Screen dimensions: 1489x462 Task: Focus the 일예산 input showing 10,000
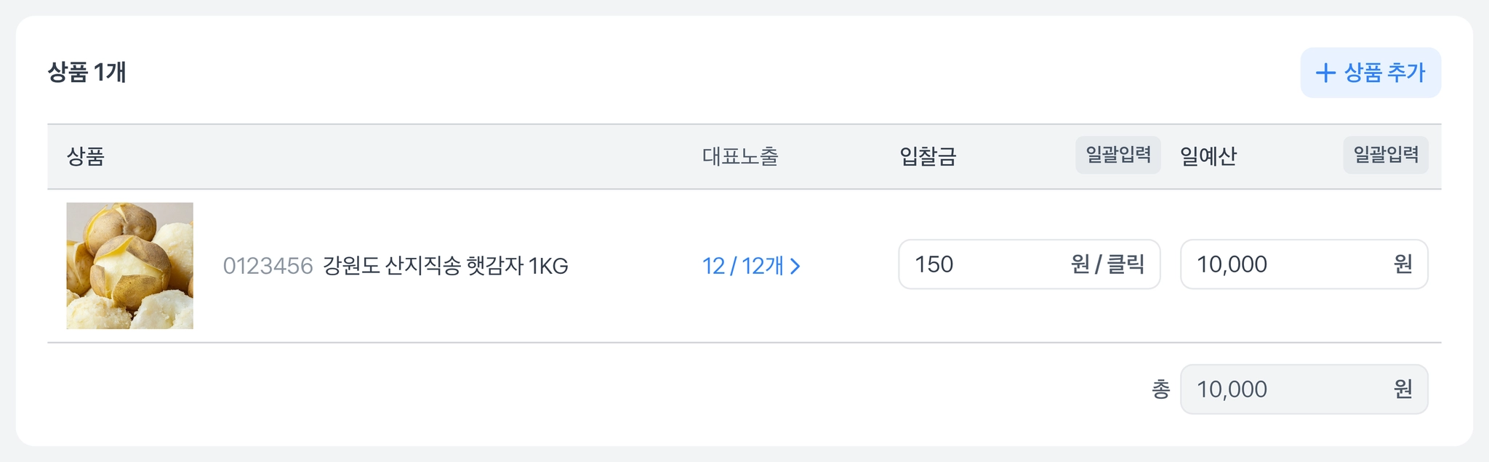1280,264
